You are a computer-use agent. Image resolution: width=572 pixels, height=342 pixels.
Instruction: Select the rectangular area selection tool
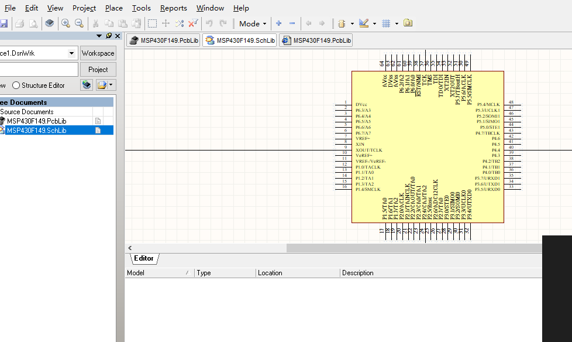pos(152,23)
